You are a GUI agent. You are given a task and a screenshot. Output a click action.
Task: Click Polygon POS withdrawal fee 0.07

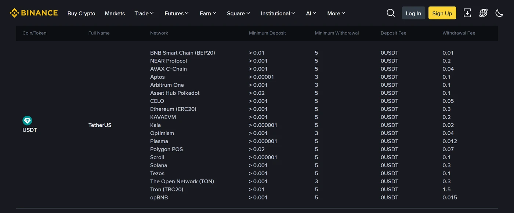coord(448,149)
